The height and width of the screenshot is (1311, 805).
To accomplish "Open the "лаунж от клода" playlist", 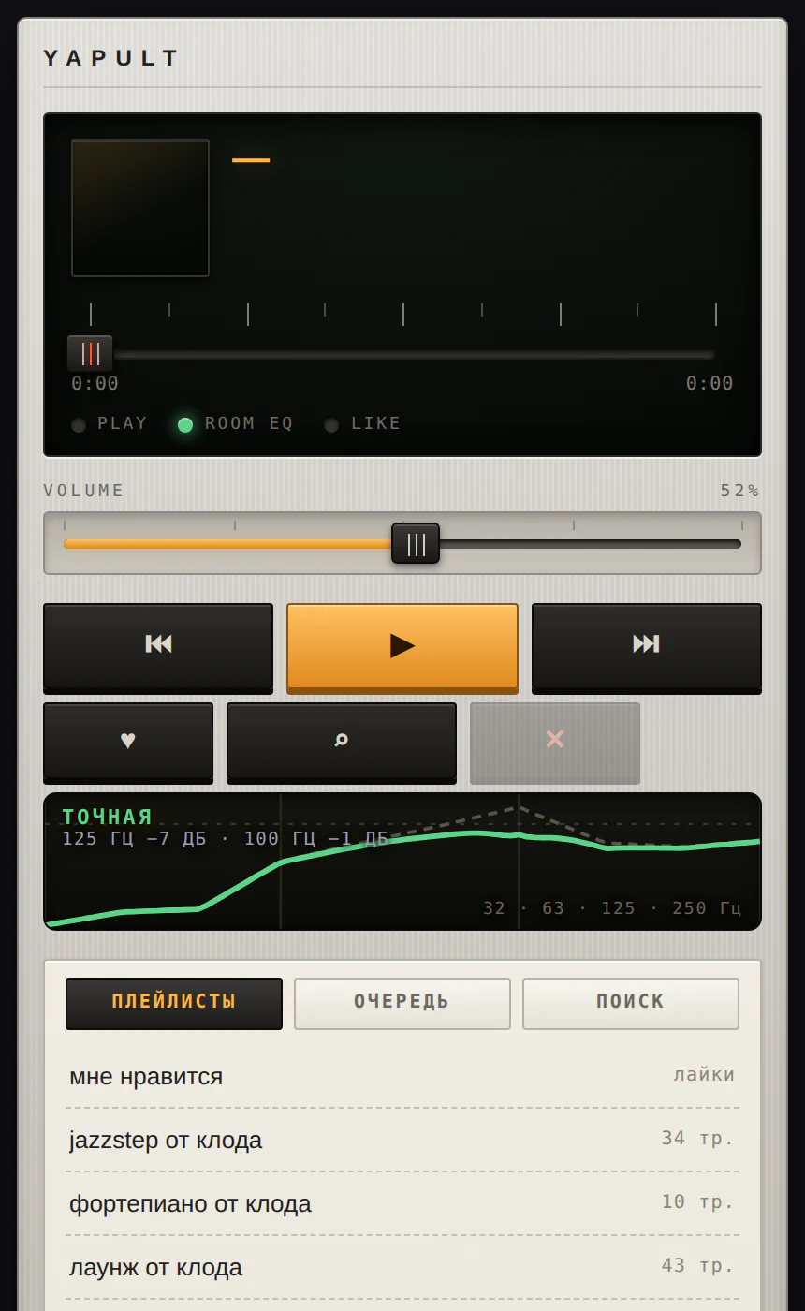I will (x=402, y=1268).
